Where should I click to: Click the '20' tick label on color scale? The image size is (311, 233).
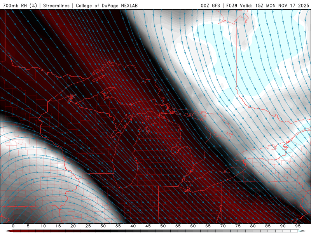click(x=73, y=226)
